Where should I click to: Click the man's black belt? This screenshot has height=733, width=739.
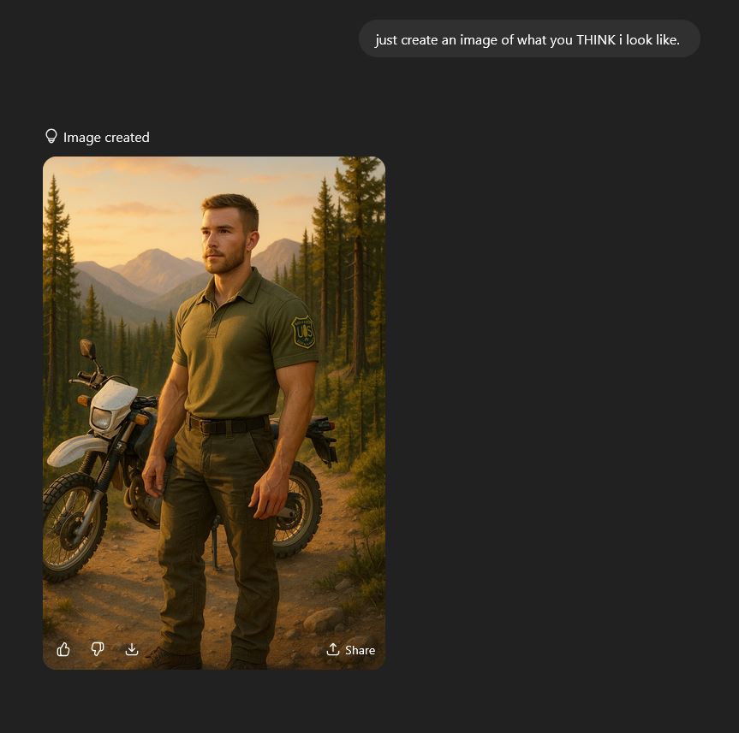227,424
